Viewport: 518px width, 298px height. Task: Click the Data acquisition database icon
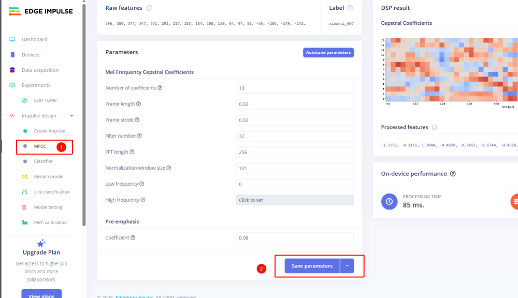coord(12,70)
